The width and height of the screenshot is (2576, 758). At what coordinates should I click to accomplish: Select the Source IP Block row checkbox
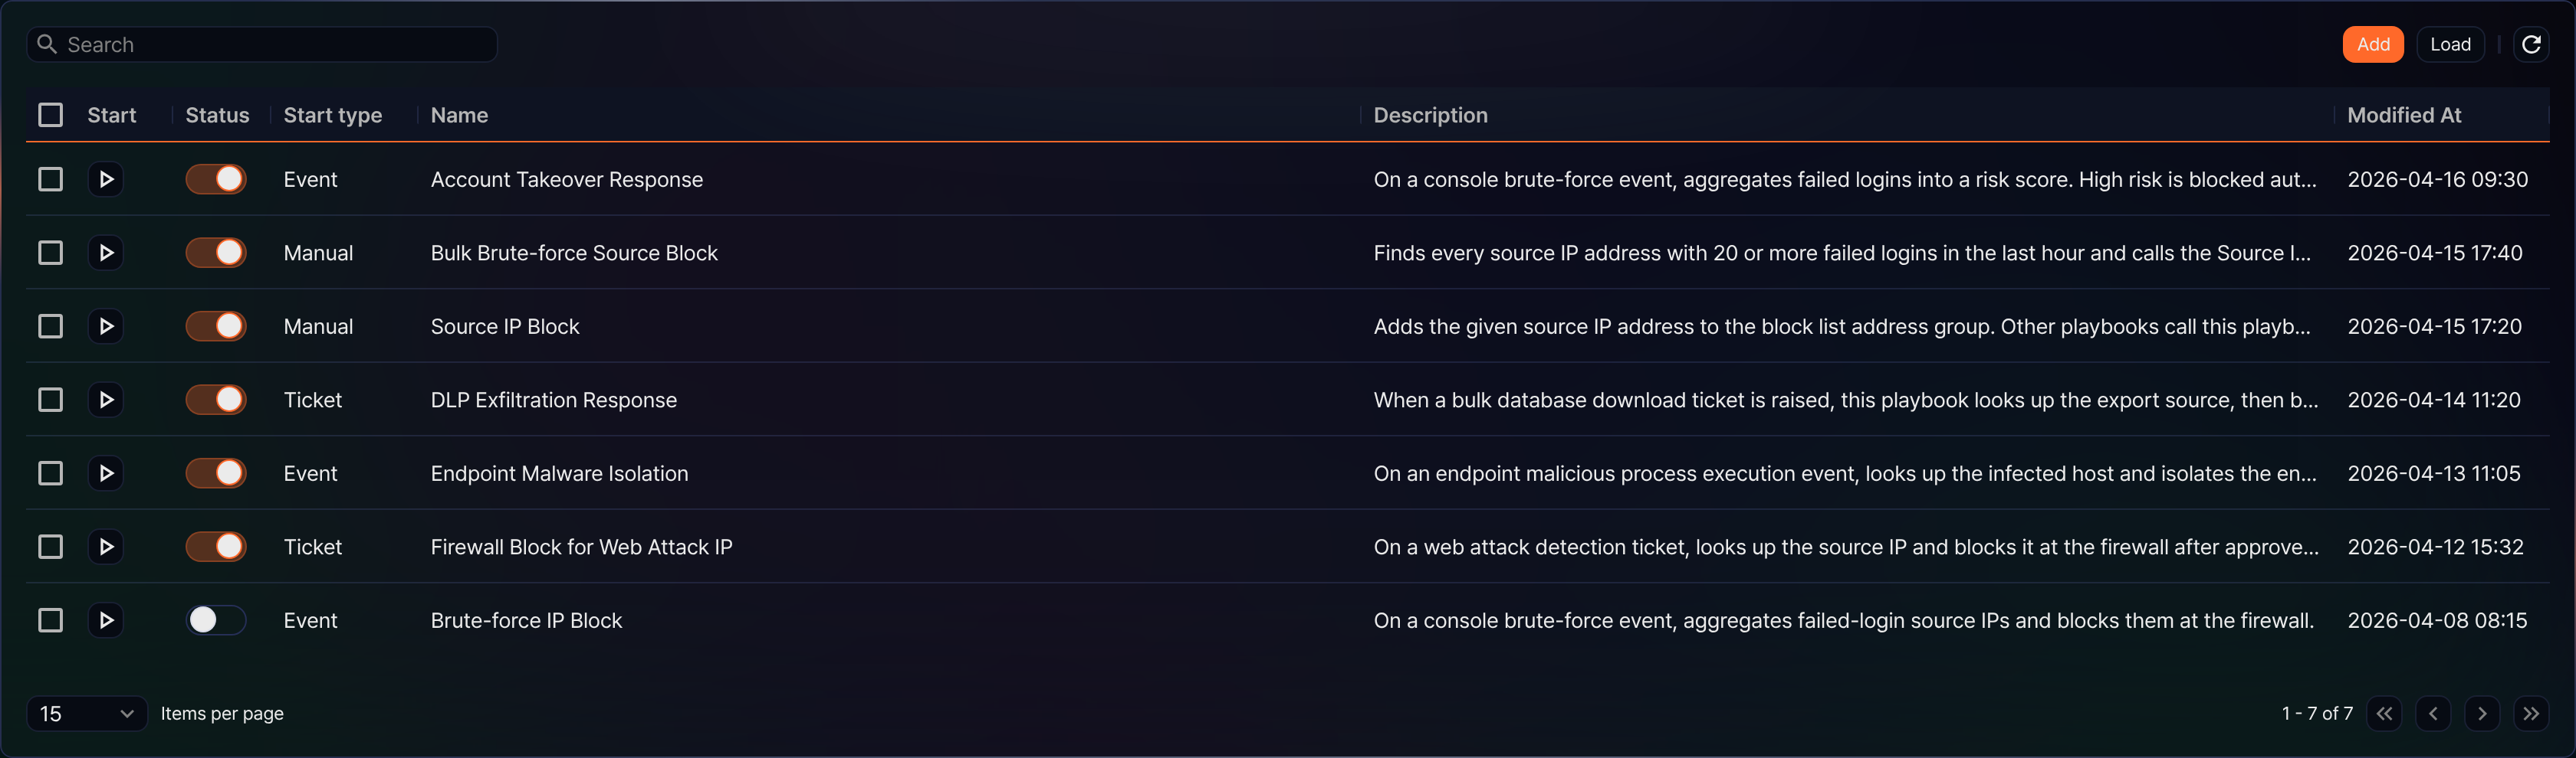tap(50, 327)
